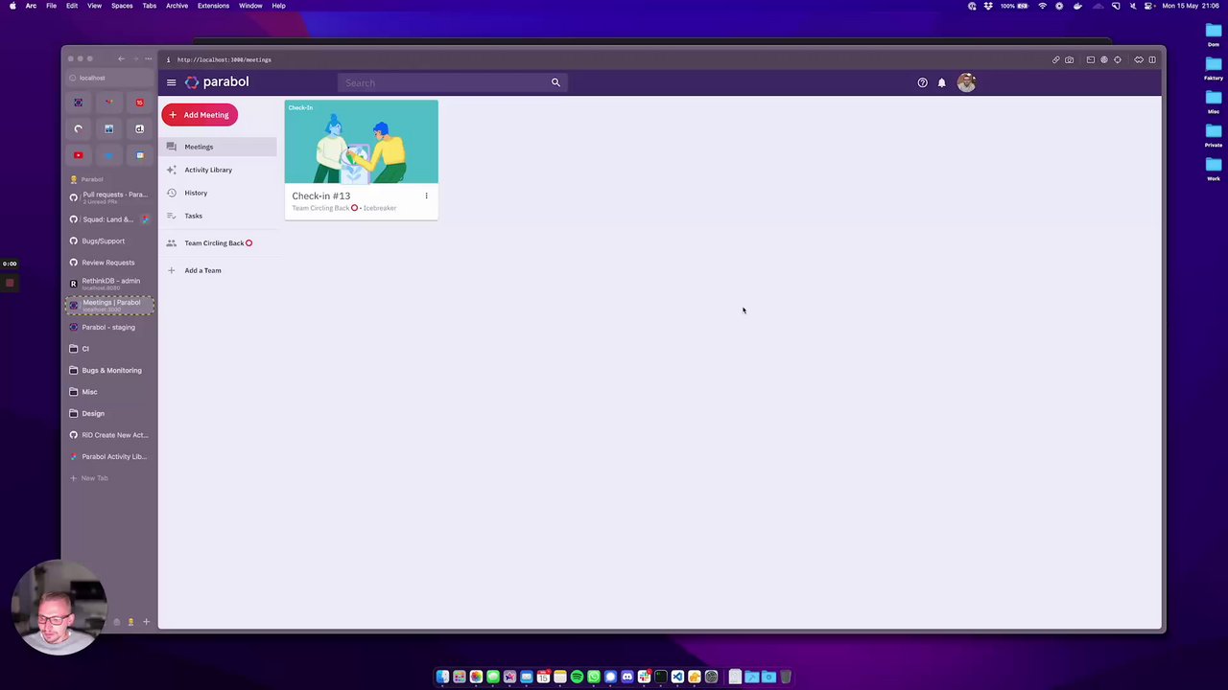Open the help question mark icon
This screenshot has height=690, width=1228.
pyautogui.click(x=923, y=82)
